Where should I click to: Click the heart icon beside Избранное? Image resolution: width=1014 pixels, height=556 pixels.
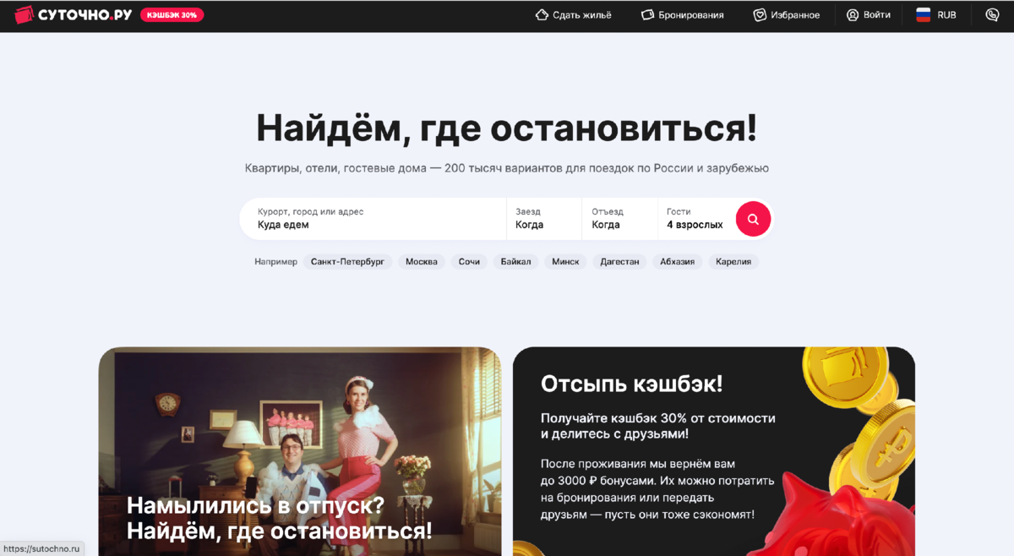[x=760, y=15]
